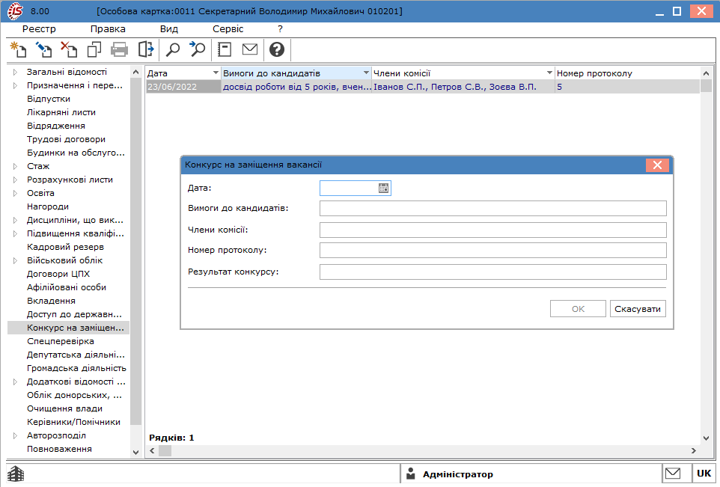Viewport: 720px width, 487px height.
Task: Open Help question mark icon
Action: [x=277, y=49]
